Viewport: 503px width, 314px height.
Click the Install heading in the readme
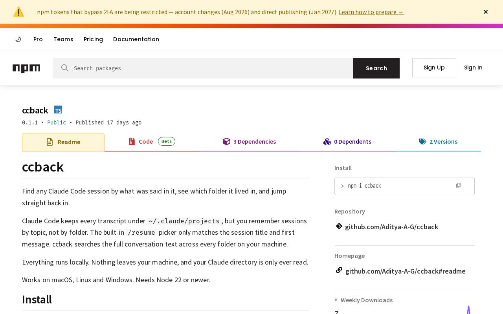tap(37, 299)
